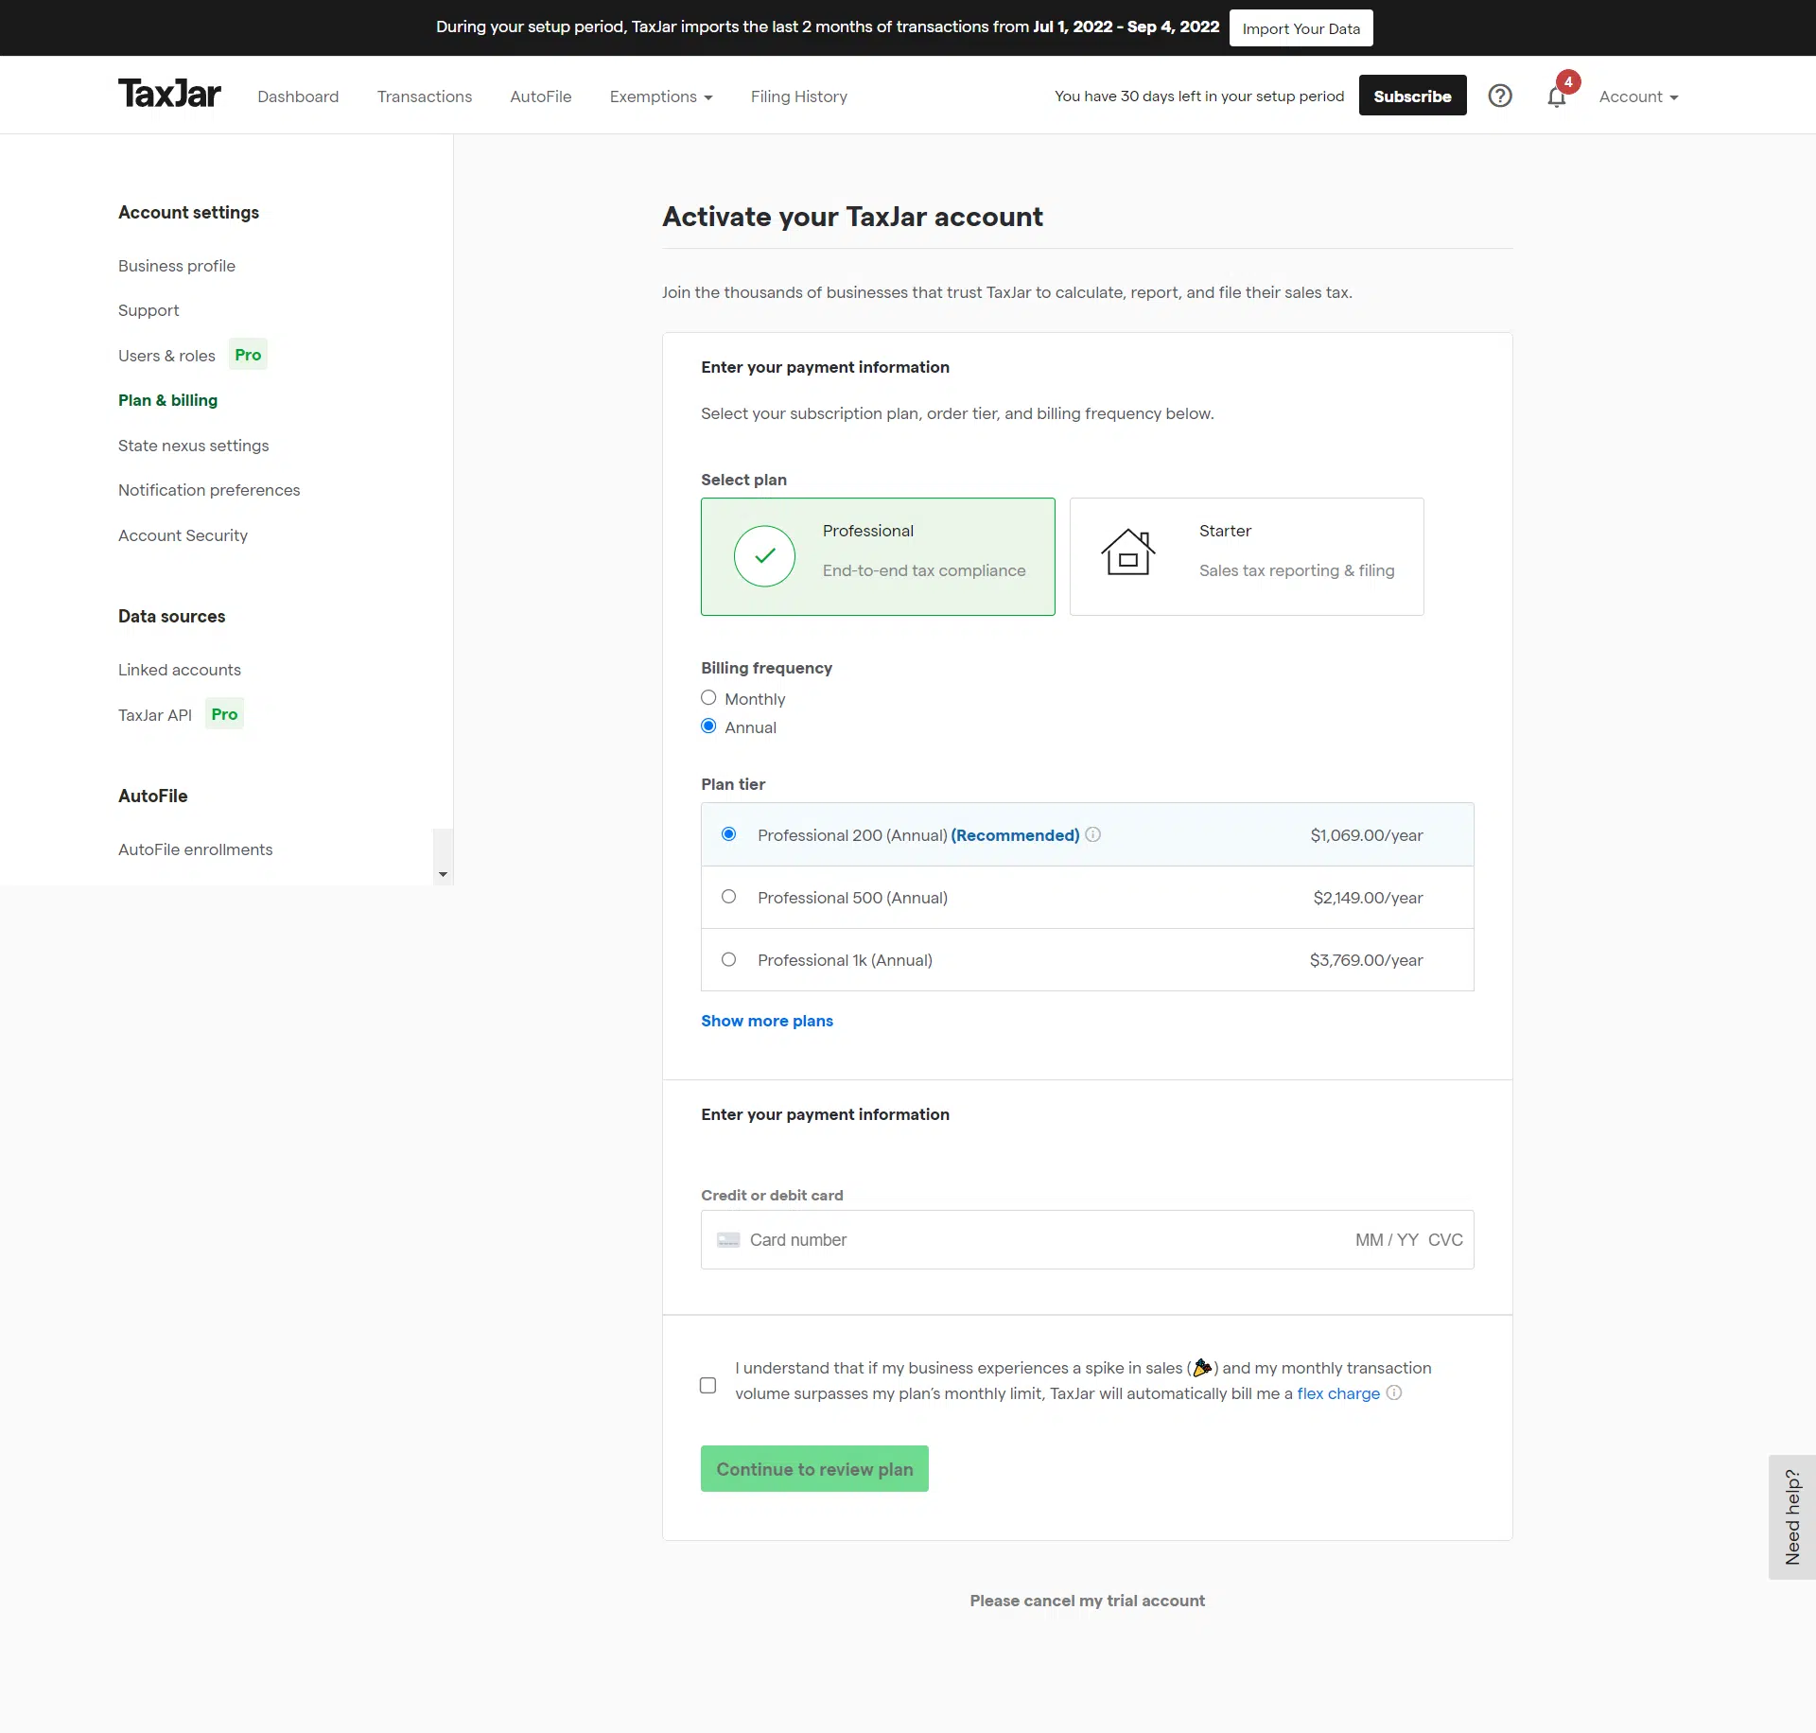
Task: Click the $2,149.00/year price
Action: click(1368, 898)
